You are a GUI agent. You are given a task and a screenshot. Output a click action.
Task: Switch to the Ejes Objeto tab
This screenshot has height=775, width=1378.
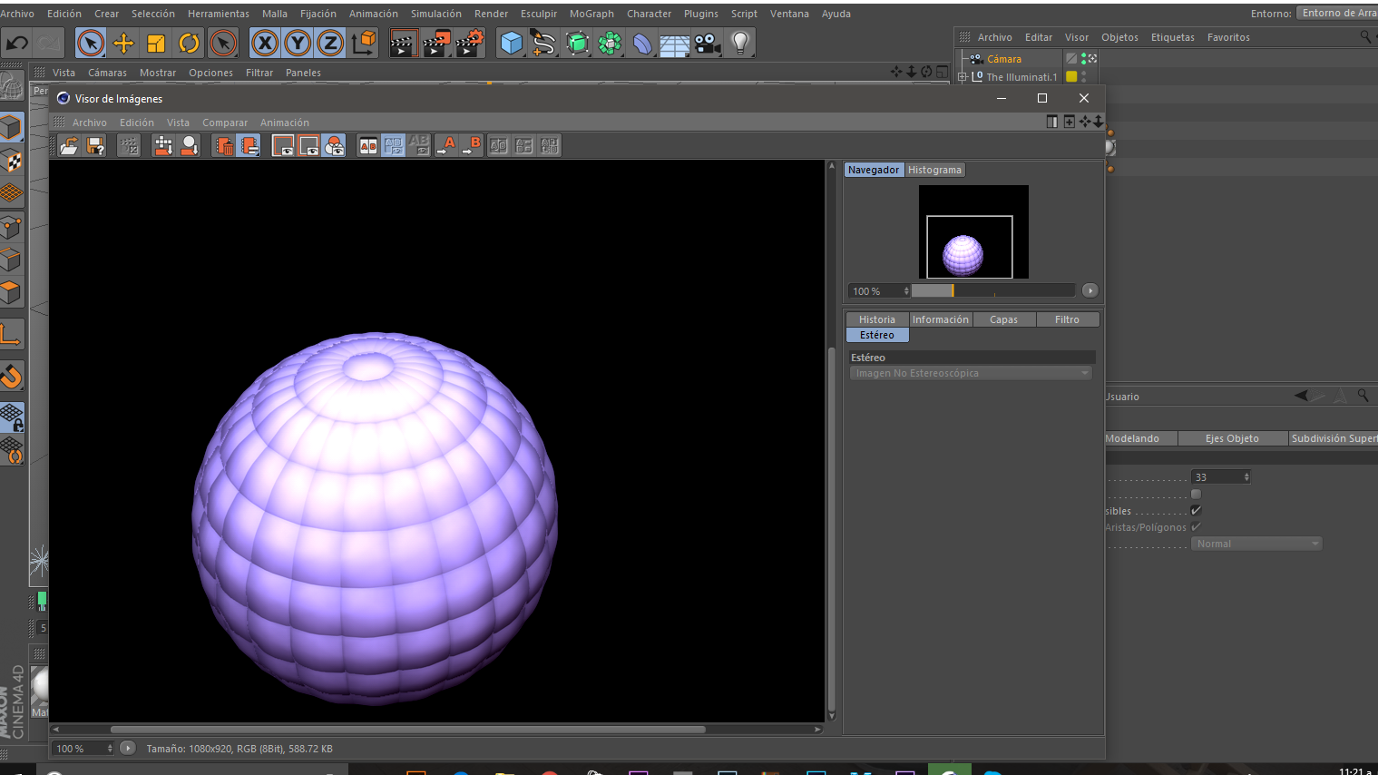1232,438
